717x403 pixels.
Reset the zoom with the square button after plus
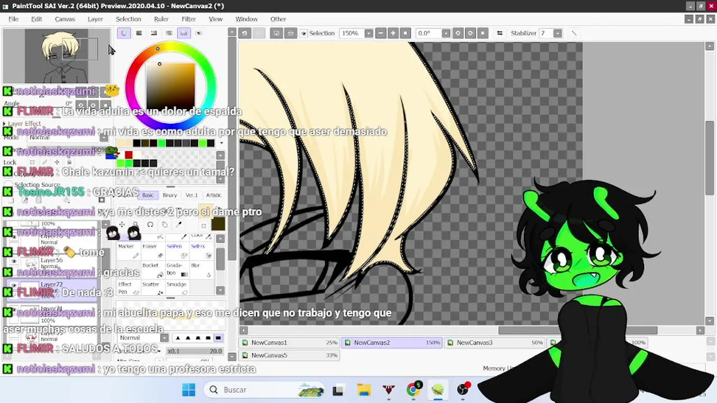(406, 33)
